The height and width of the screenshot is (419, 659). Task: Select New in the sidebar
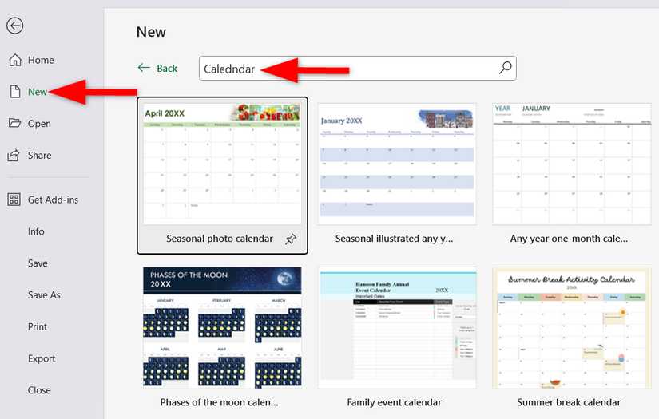[x=37, y=92]
